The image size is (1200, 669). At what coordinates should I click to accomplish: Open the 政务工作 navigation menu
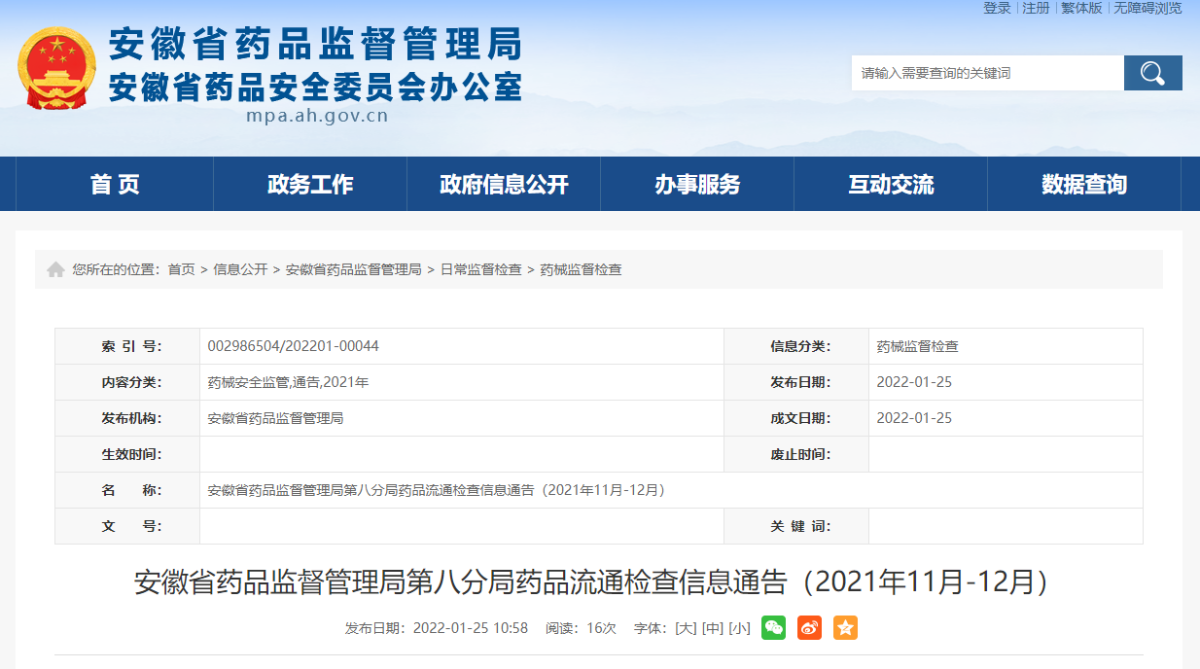tap(310, 184)
